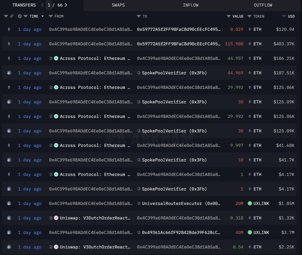Open the TO column filter
Image resolution: width=302 pixels, height=255 pixels.
coord(139,16)
